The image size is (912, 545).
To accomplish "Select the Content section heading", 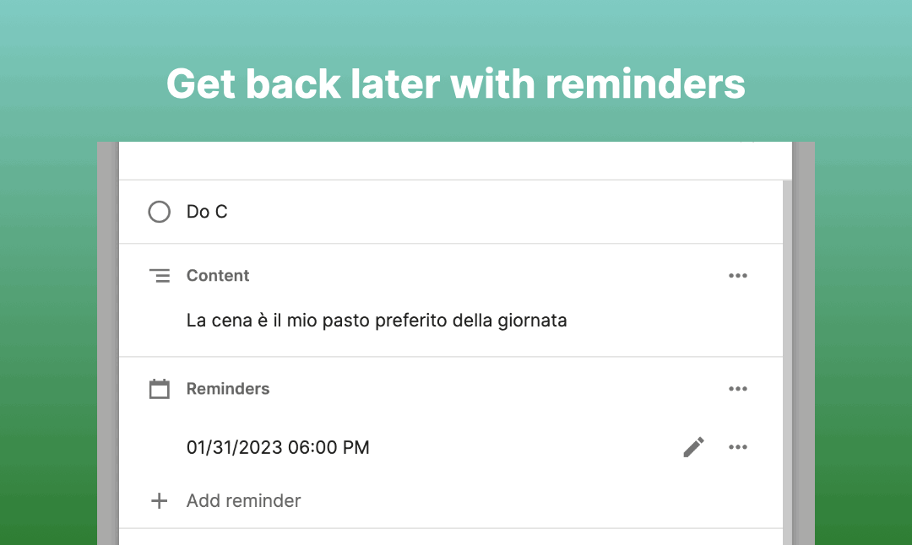I will [218, 275].
